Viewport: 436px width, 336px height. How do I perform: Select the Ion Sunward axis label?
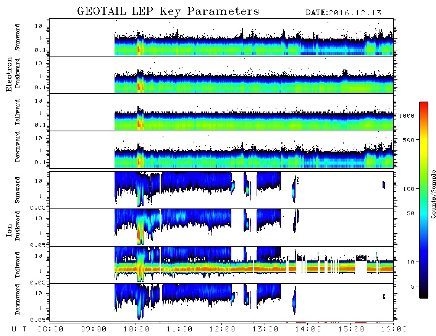point(17,190)
